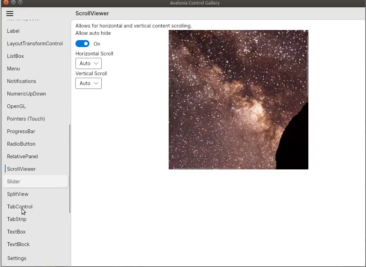This screenshot has height=267, width=366.
Task: Open the Notifications page
Action: click(36, 81)
